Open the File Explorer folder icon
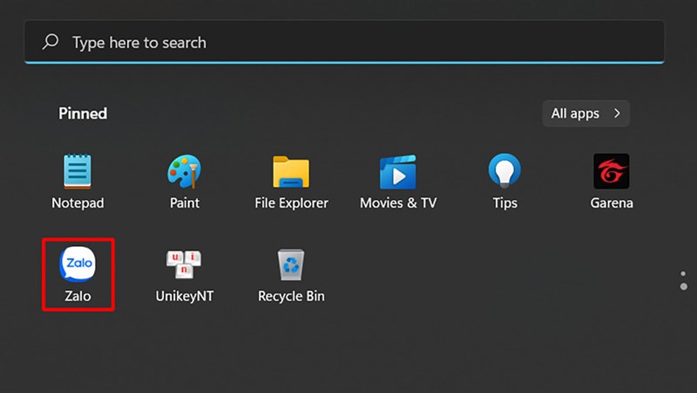The width and height of the screenshot is (697, 393). (x=291, y=171)
